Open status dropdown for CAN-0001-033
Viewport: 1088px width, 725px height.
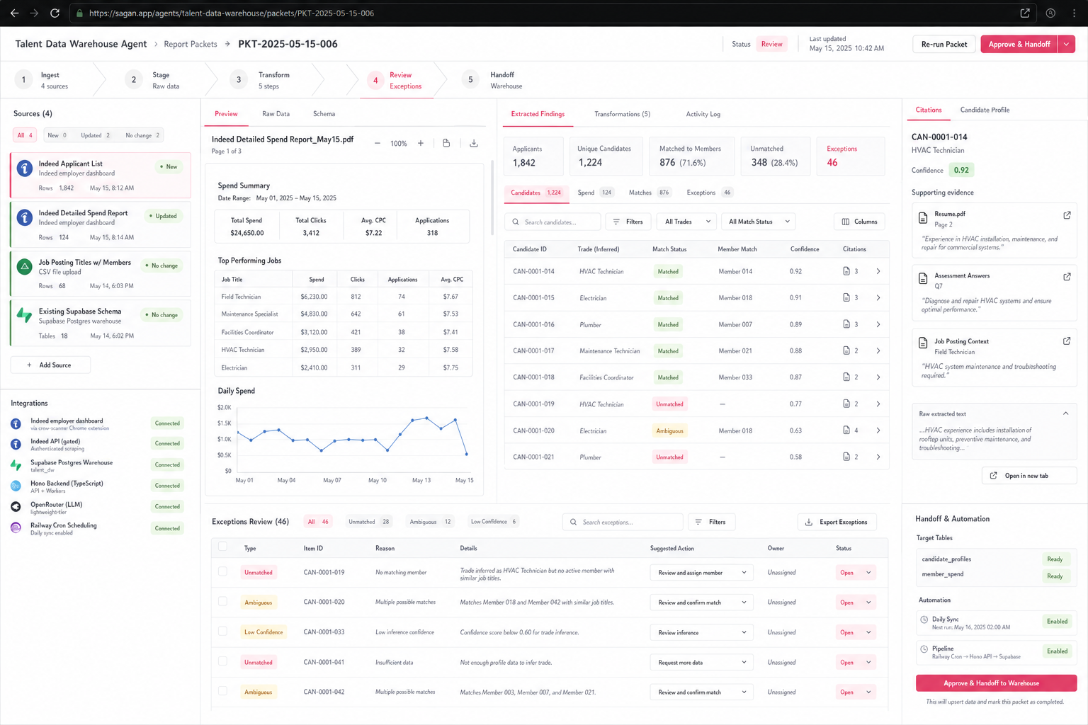pos(855,632)
